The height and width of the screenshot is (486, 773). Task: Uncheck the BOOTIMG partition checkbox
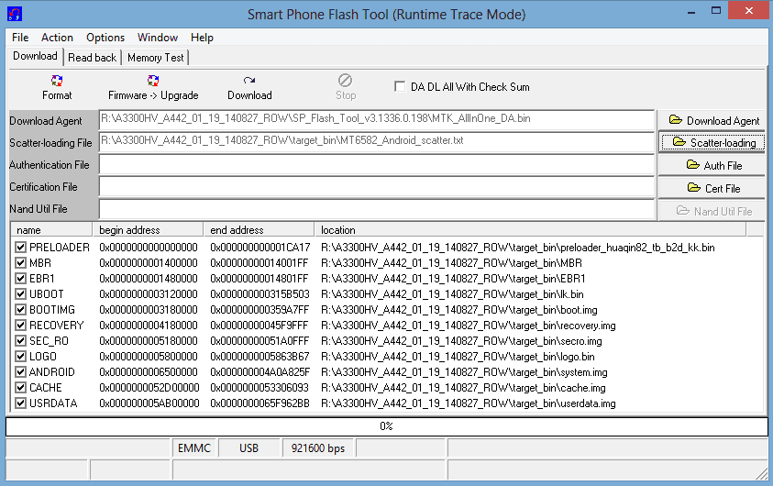20,310
